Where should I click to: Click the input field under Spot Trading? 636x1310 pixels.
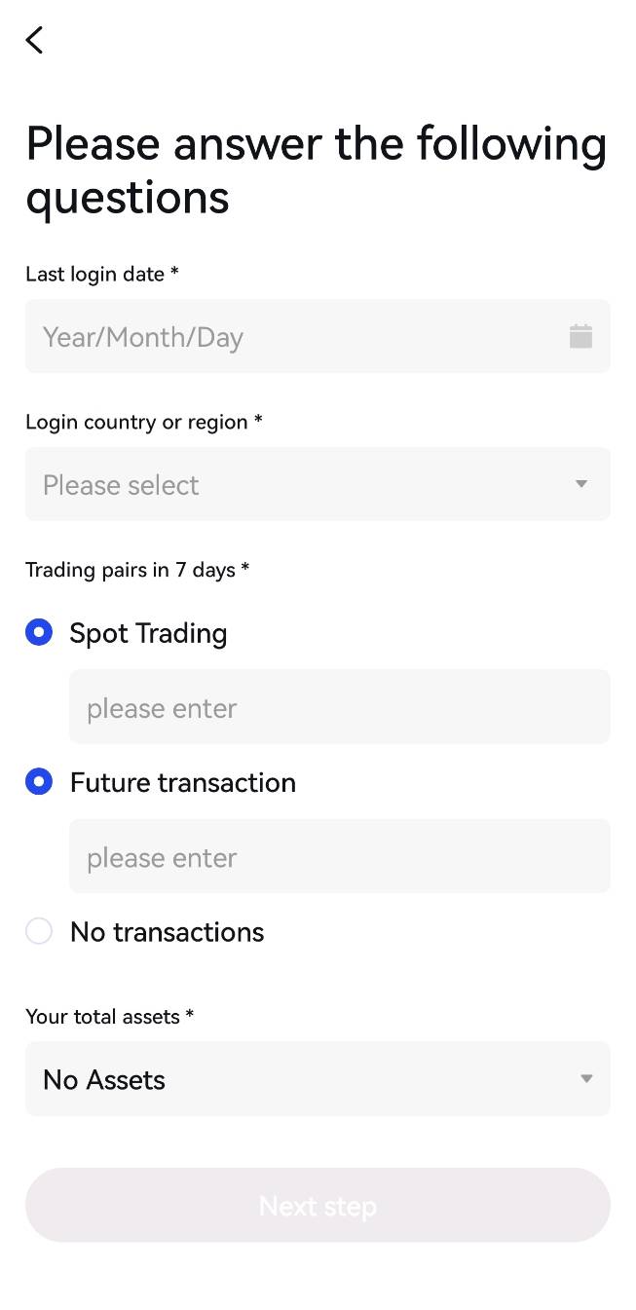click(x=340, y=707)
